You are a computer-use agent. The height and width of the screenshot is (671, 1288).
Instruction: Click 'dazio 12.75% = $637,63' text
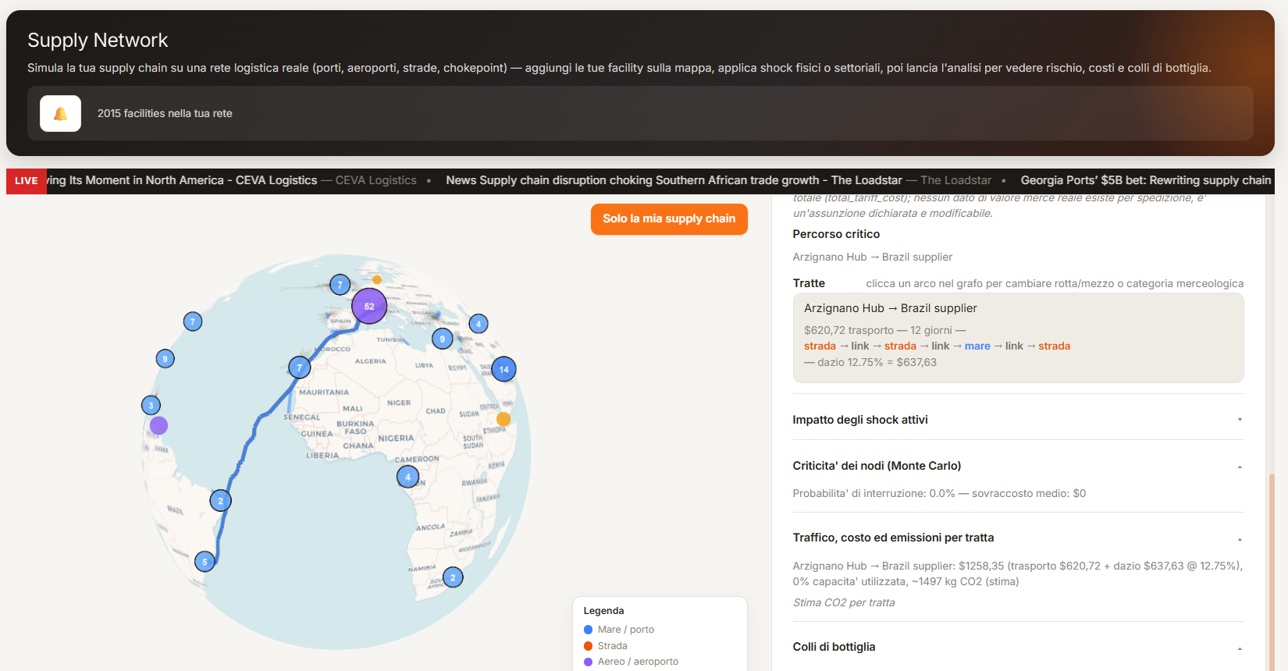877,363
